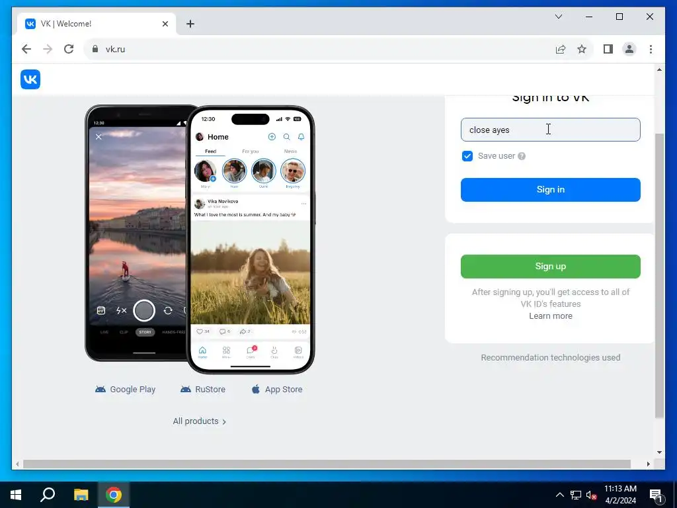677x508 pixels.
Task: Open the Chrome profile avatar
Action: (x=629, y=49)
